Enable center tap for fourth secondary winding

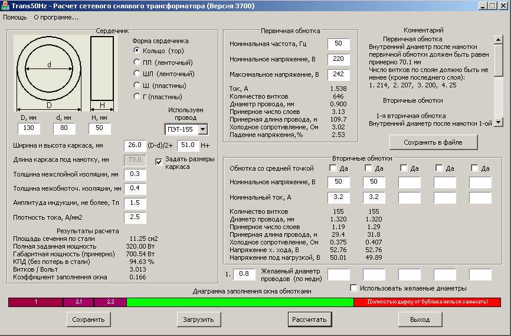(x=439, y=168)
